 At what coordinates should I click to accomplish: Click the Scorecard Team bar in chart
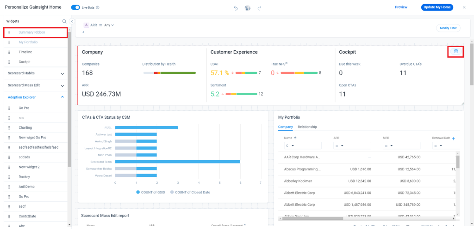pos(178,162)
